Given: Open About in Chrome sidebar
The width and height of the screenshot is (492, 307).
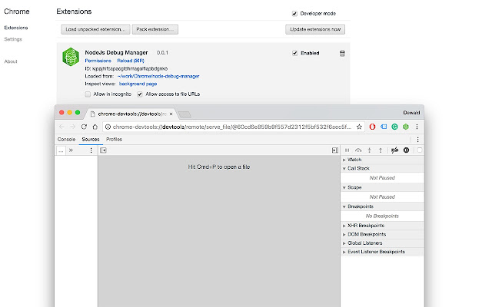Looking at the screenshot, I should 11,61.
